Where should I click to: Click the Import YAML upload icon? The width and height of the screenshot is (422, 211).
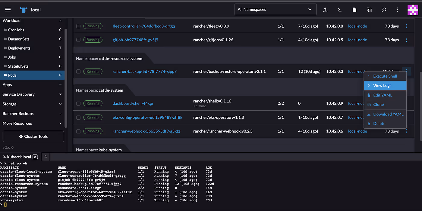coord(325,10)
